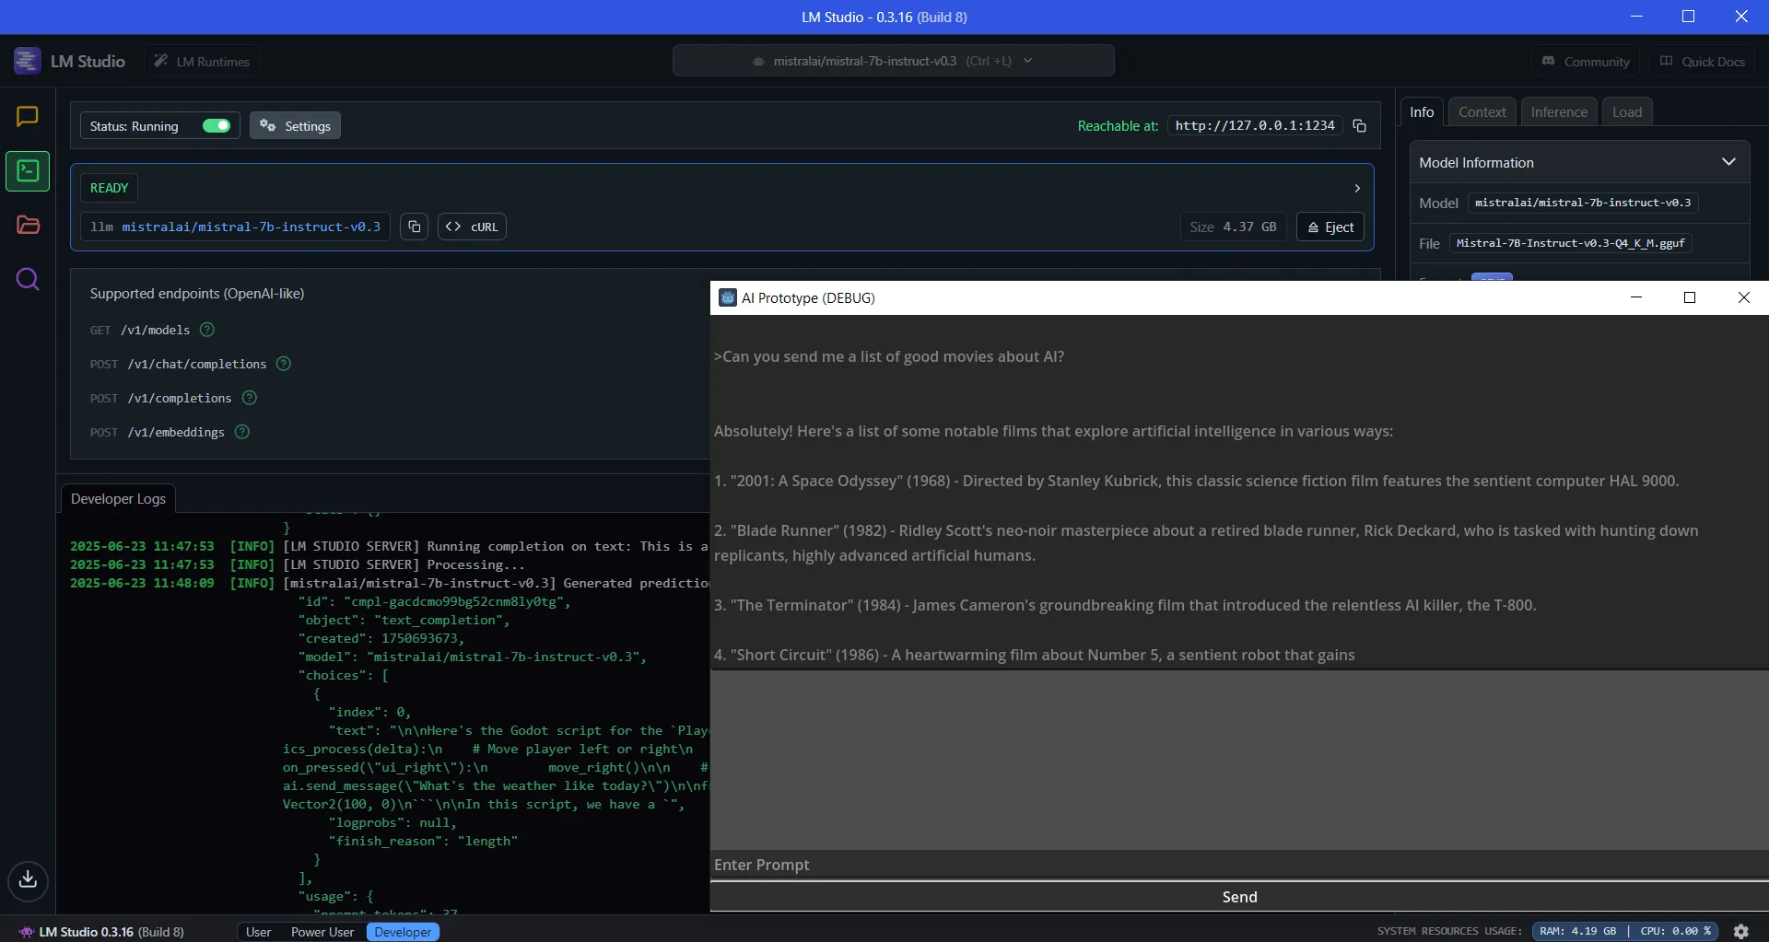Select the Developer server icon in sidebar
The width and height of the screenshot is (1769, 942).
point(28,170)
